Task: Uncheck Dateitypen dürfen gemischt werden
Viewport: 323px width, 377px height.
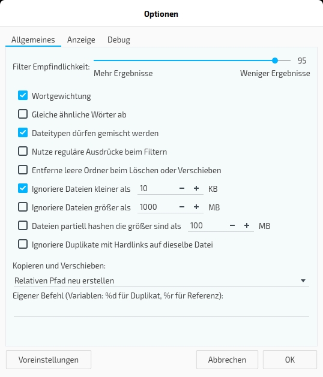Action: click(23, 132)
